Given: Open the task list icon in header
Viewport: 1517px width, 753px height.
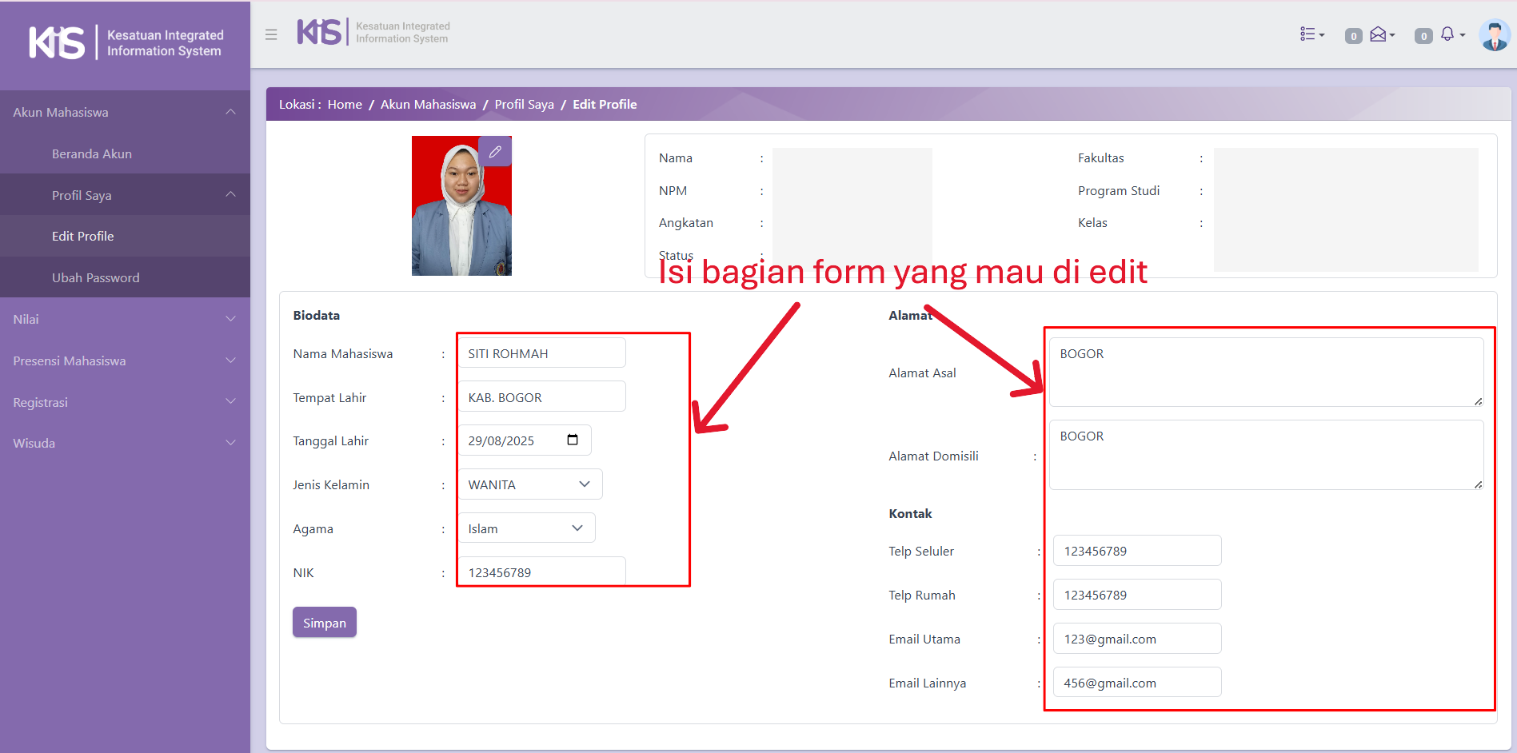Looking at the screenshot, I should pos(1311,34).
